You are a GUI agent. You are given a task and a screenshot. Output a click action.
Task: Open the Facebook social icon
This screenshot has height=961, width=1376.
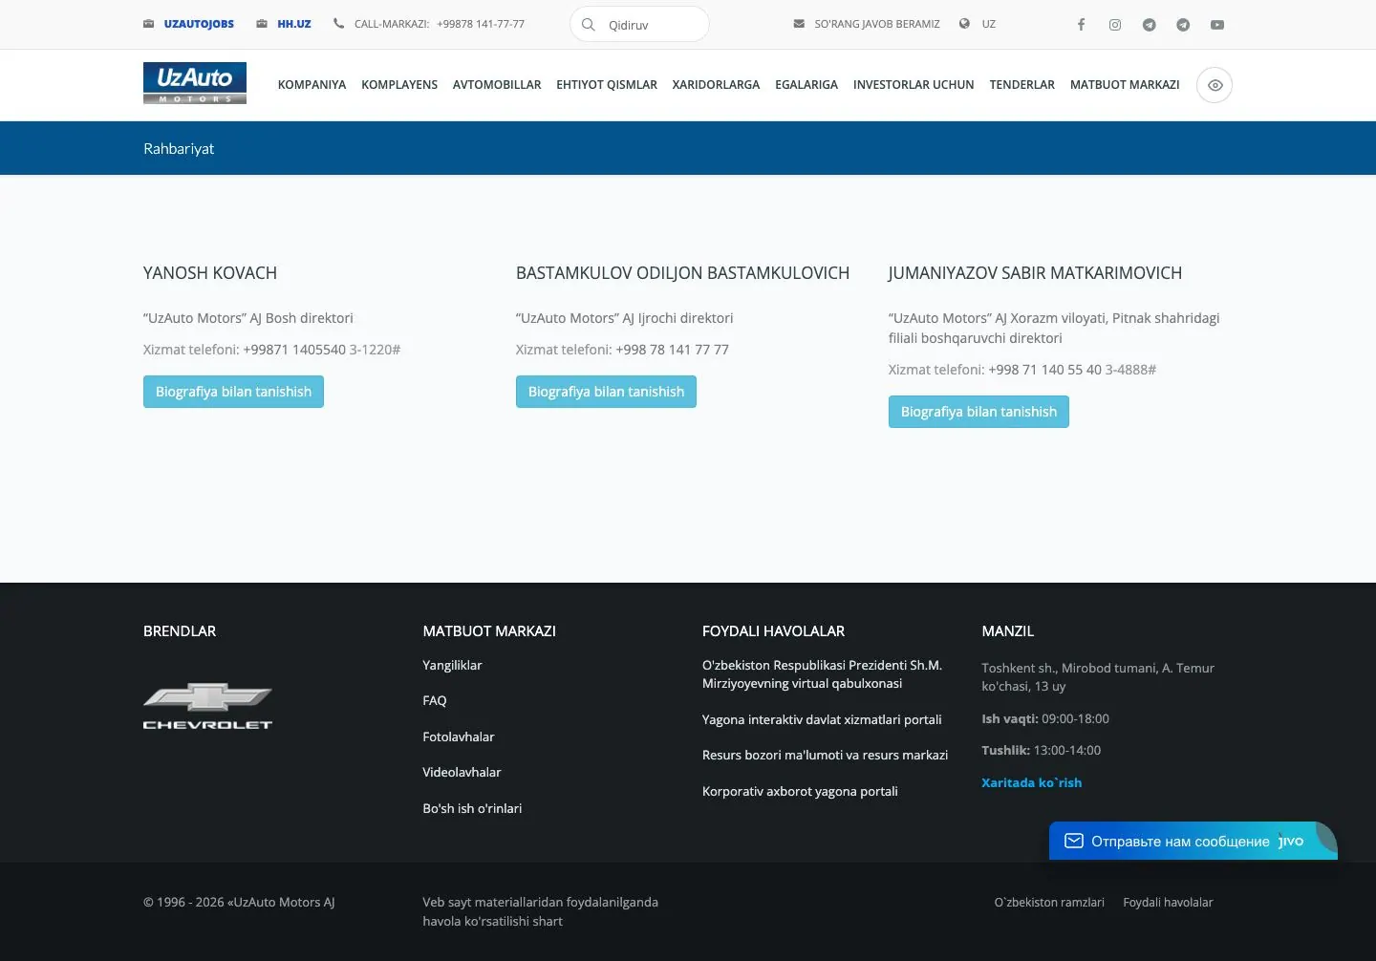click(1081, 25)
